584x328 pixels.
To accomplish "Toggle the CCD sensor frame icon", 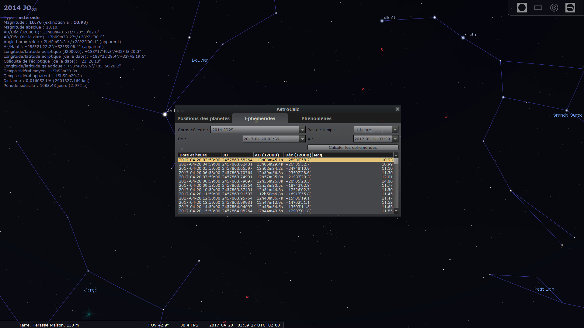I will pos(538,8).
